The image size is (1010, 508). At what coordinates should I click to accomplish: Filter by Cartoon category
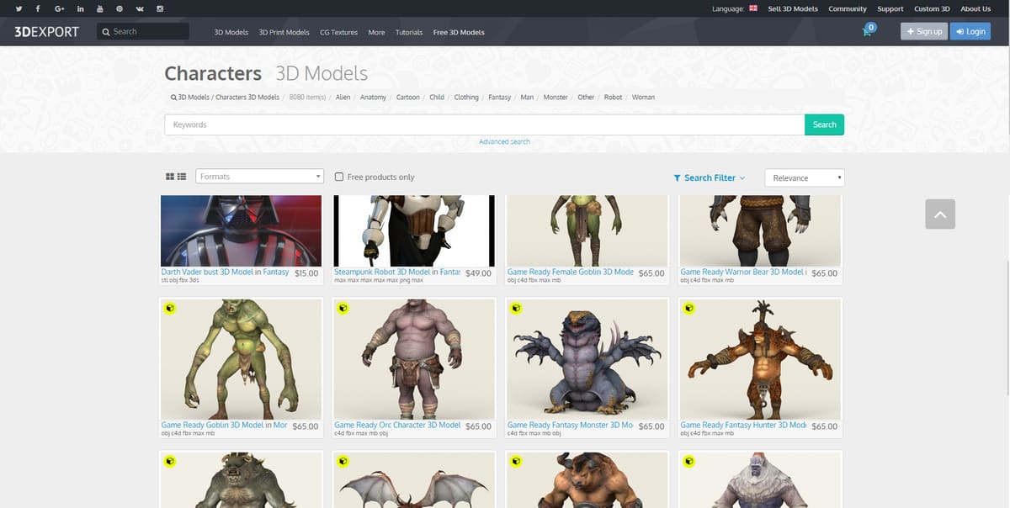(408, 98)
